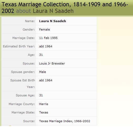133x129 pixels.
Task: Click the Spouse Est Birth Year value
Action: [46, 80]
